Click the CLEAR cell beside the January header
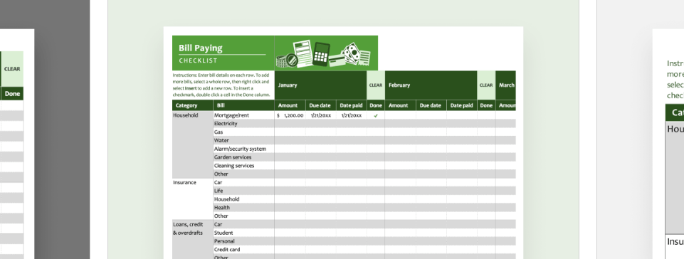 coord(376,85)
